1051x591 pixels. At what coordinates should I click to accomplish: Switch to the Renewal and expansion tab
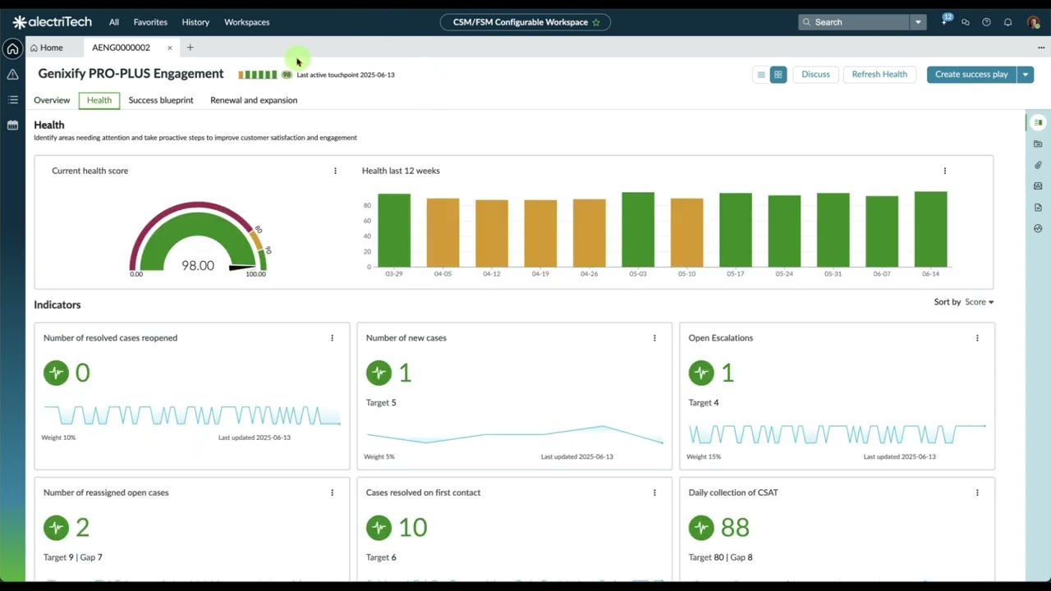click(x=253, y=99)
